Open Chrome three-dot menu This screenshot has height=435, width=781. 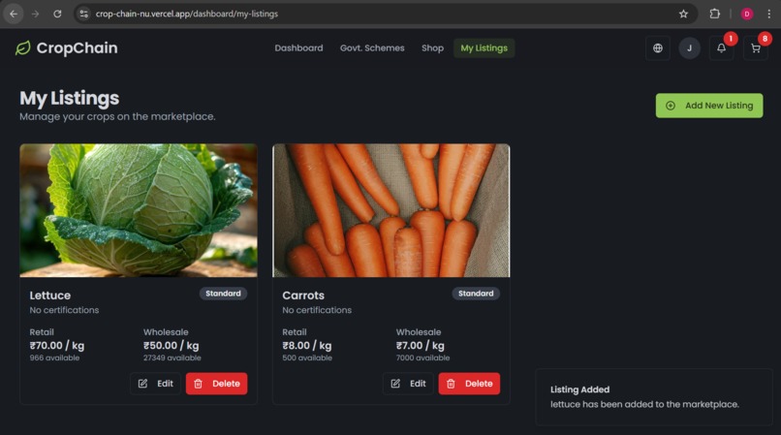point(769,14)
